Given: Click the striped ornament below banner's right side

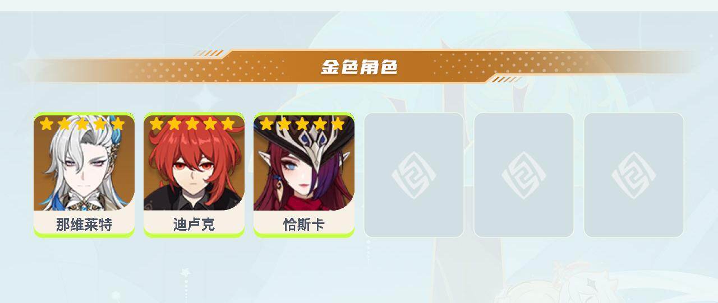Looking at the screenshot, I should [505, 80].
